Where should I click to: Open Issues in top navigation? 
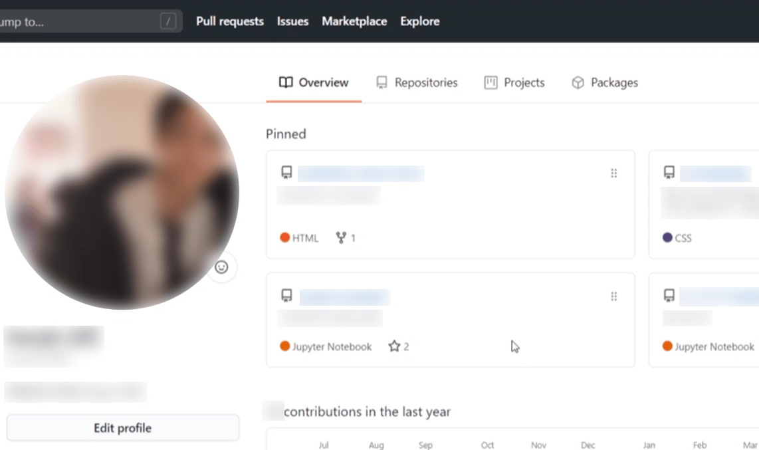pos(292,22)
